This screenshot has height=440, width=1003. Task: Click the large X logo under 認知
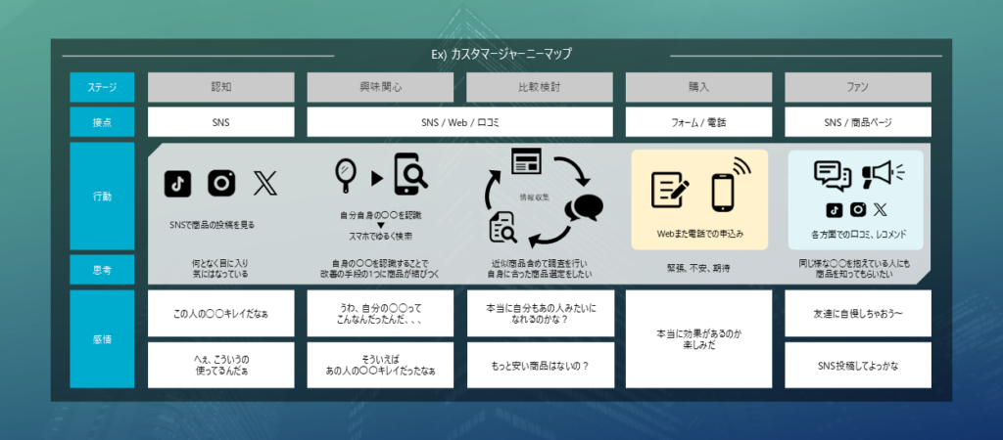(265, 183)
